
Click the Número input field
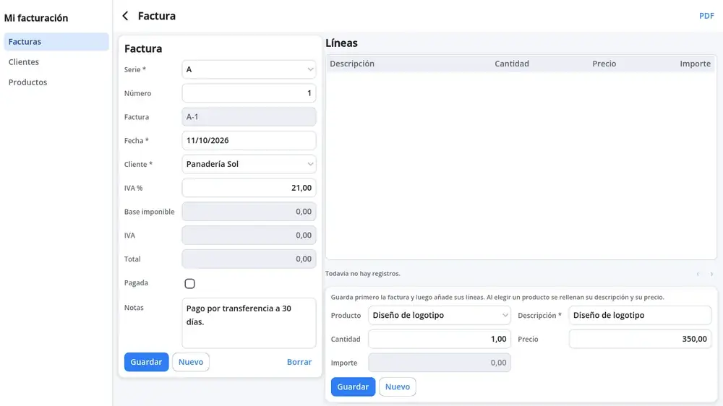click(x=249, y=93)
